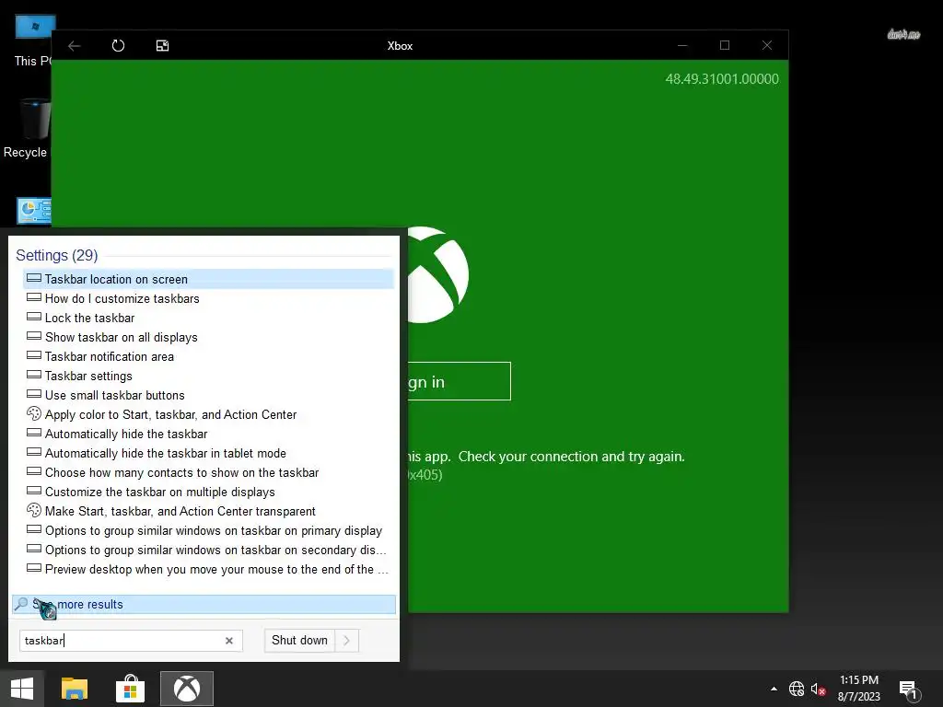Select the Xbox taskbar icon
This screenshot has width=943, height=707.
[x=187, y=689]
